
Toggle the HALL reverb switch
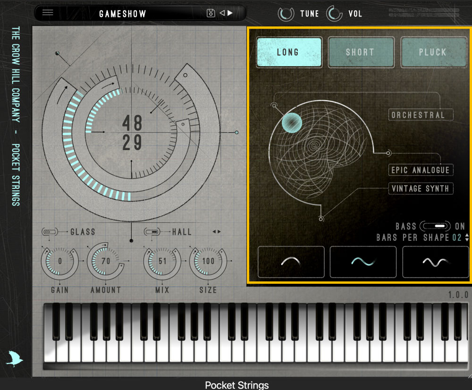tap(152, 231)
